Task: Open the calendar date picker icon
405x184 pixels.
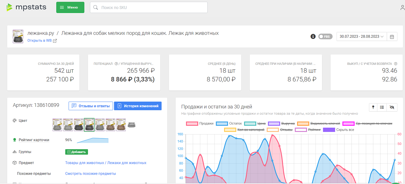Action: [392, 36]
